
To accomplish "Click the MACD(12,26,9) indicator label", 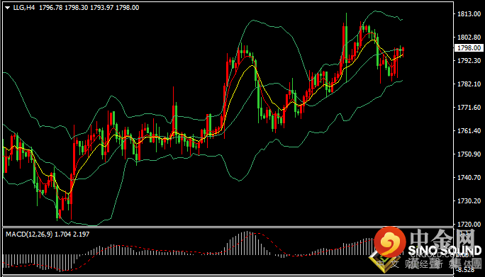I will coord(29,234).
